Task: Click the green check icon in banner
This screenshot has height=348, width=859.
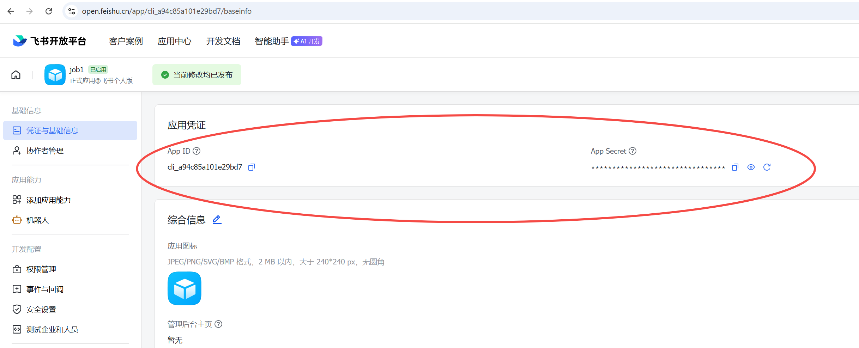Action: 165,75
